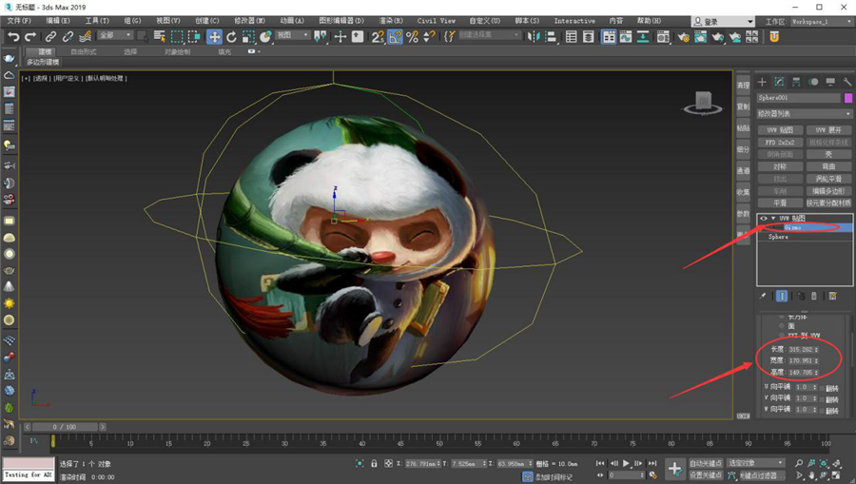
Task: Open Configure Modifier Sets icon
Action: [832, 296]
